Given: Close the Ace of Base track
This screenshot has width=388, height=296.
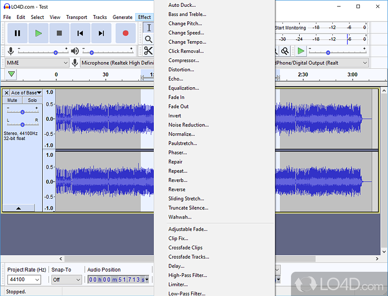Looking at the screenshot, I should coord(7,93).
